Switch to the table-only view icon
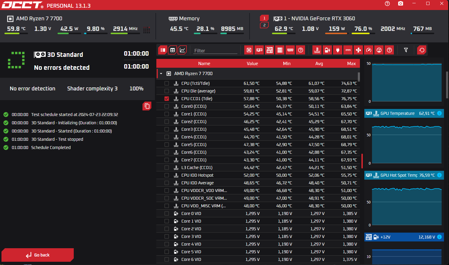 (x=173, y=50)
